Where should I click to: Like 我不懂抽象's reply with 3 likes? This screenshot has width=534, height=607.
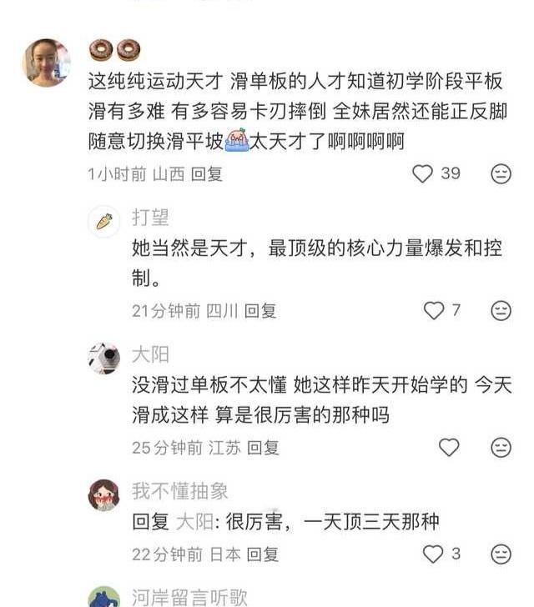(x=433, y=554)
